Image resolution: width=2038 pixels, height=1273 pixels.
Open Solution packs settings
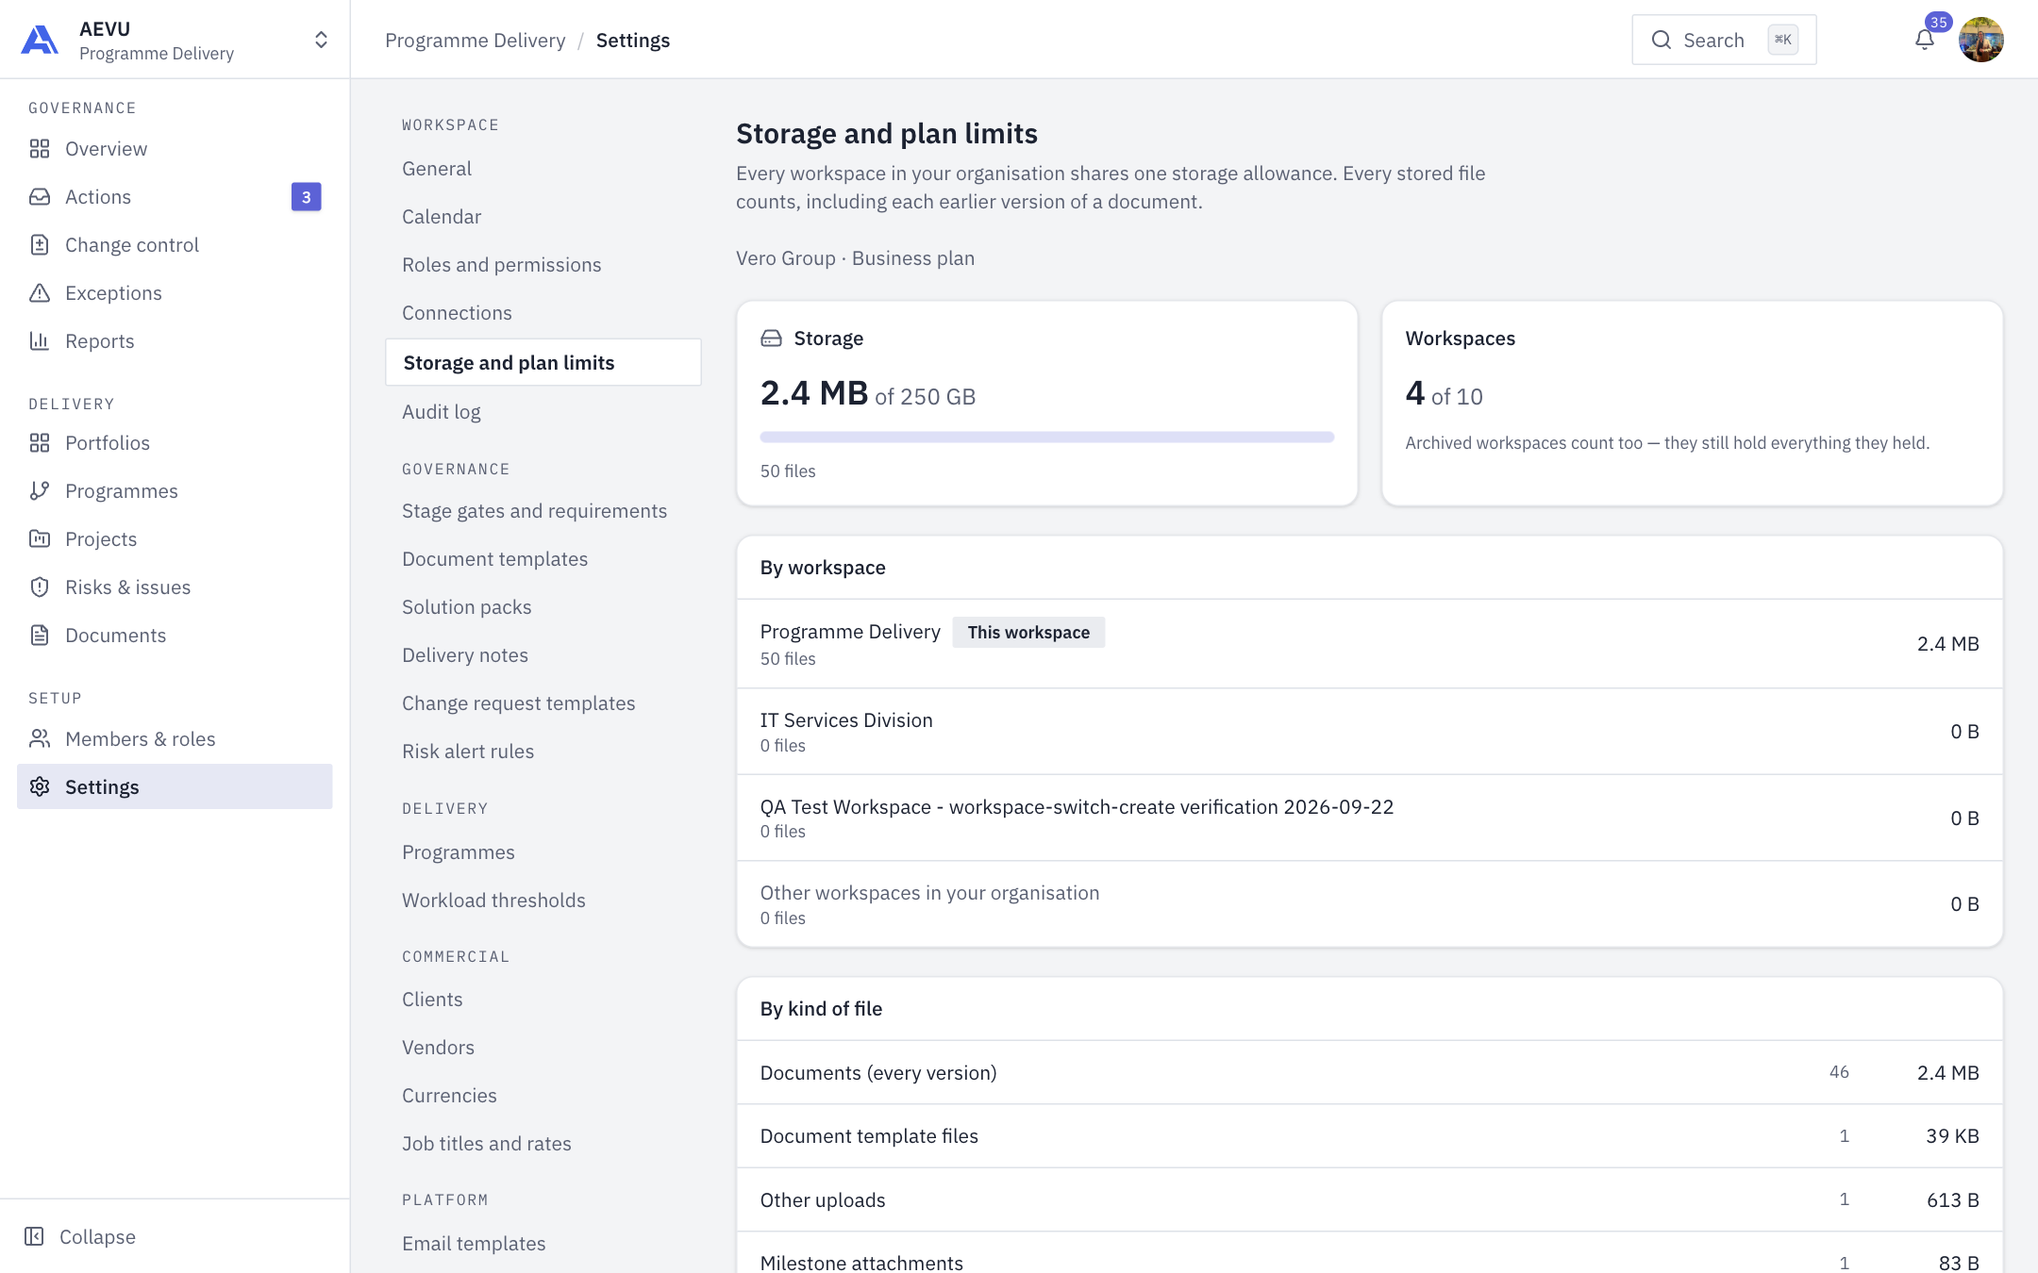tap(467, 607)
